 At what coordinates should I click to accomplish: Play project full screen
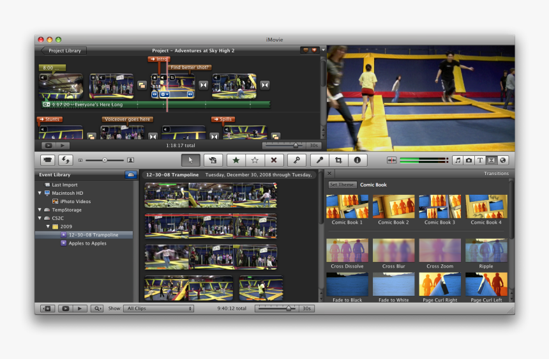click(x=49, y=146)
